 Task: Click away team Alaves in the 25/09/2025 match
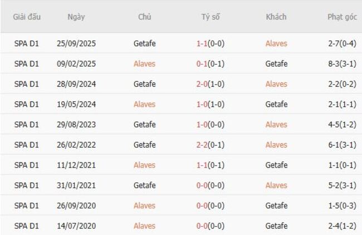[276, 43]
